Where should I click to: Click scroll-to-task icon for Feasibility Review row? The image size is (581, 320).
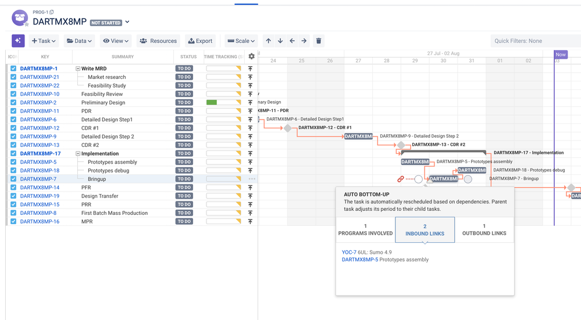pos(251,94)
